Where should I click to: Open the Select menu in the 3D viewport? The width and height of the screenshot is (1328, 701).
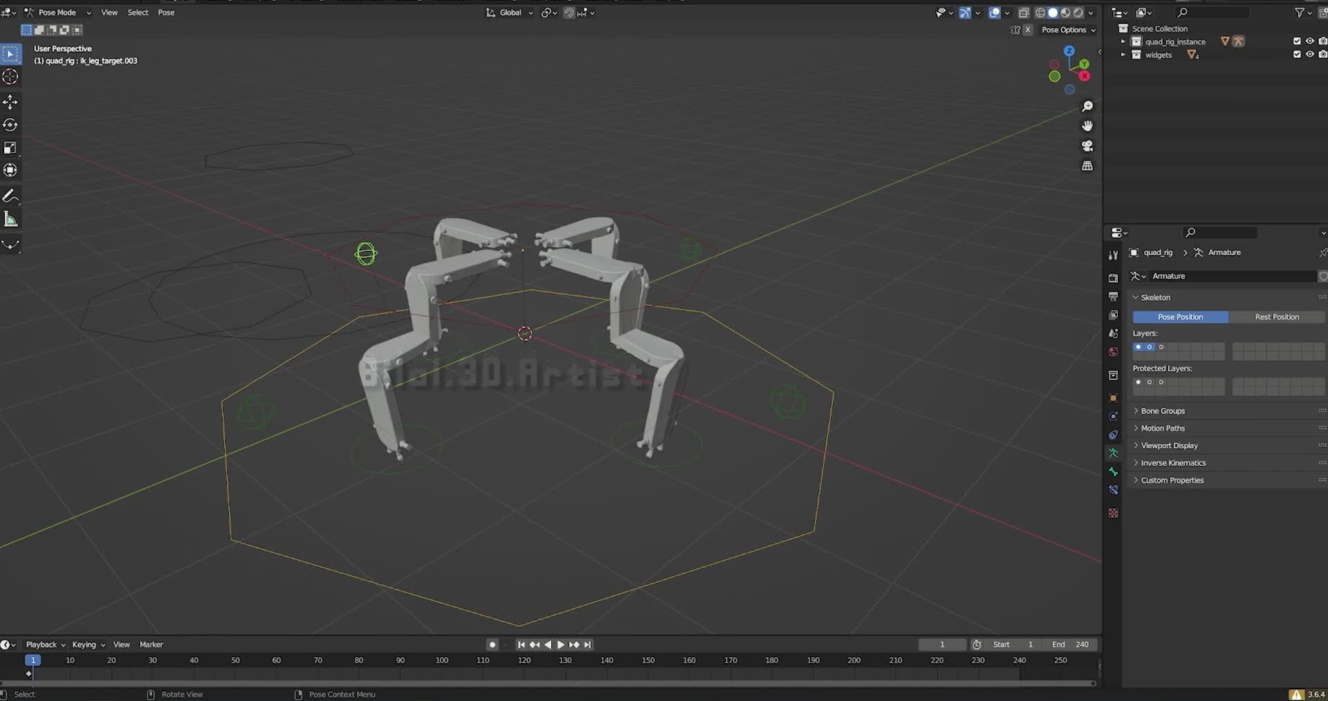coord(138,12)
